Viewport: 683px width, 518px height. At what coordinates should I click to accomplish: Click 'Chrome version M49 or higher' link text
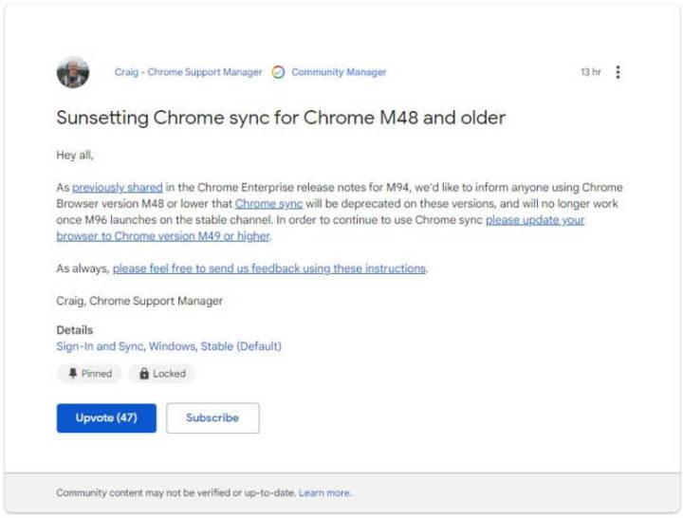pyautogui.click(x=192, y=236)
